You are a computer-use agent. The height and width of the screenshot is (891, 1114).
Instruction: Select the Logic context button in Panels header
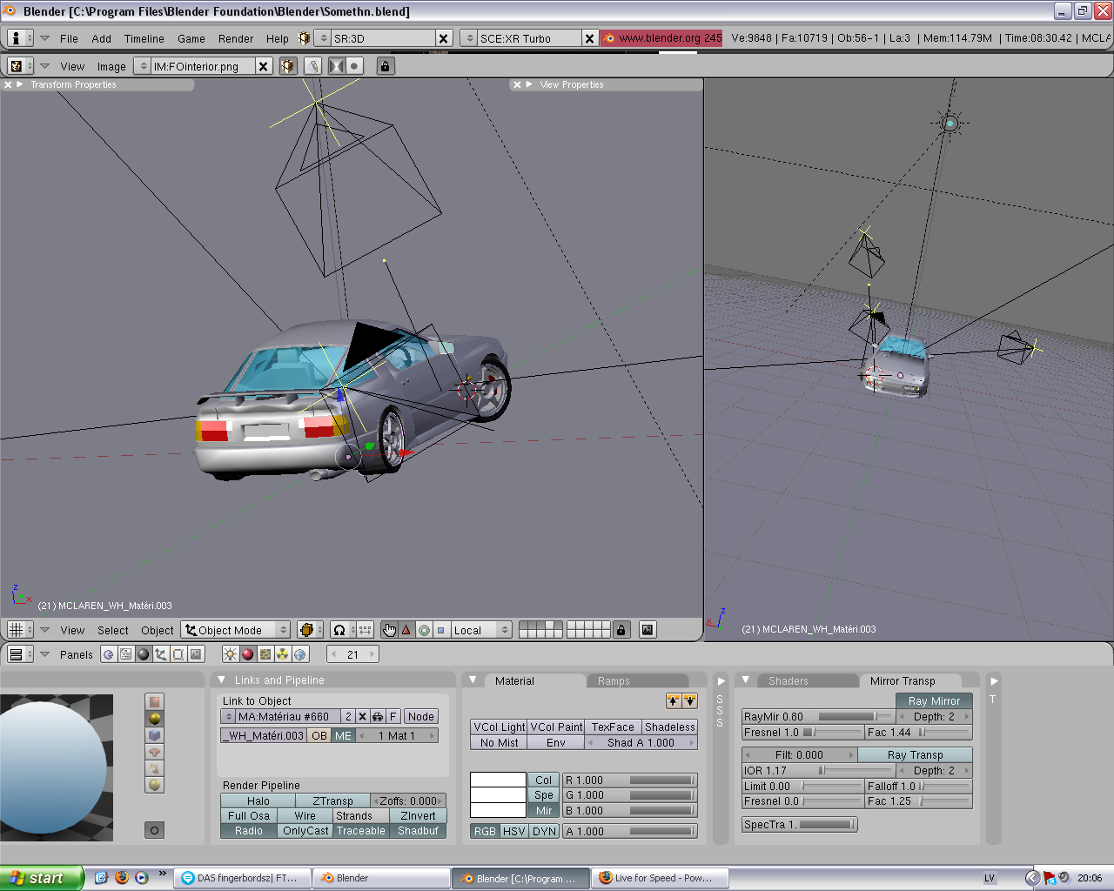click(108, 654)
